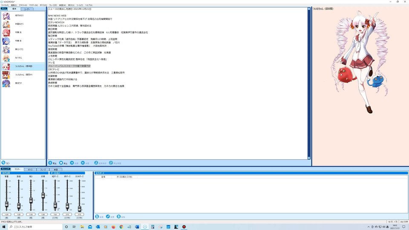Select the 琴葉 茜 voice avatar
Screen dimensions: 409x230
(x=6, y=33)
